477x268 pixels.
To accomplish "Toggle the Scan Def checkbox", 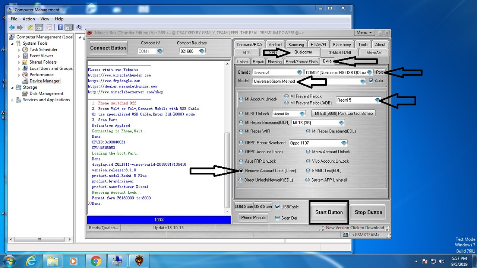I will click(277, 218).
